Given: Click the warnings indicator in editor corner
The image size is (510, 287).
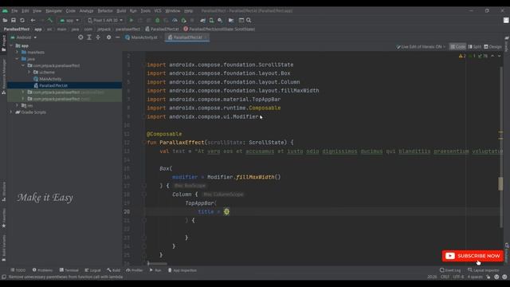Looking at the screenshot, I should [x=462, y=56].
